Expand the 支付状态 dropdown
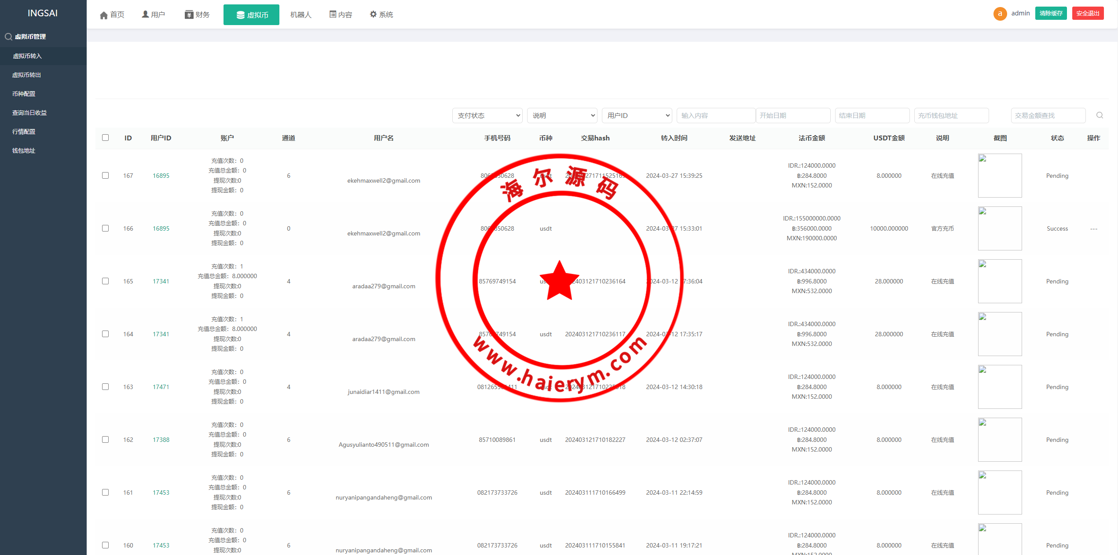The height and width of the screenshot is (555, 1118). (x=487, y=116)
